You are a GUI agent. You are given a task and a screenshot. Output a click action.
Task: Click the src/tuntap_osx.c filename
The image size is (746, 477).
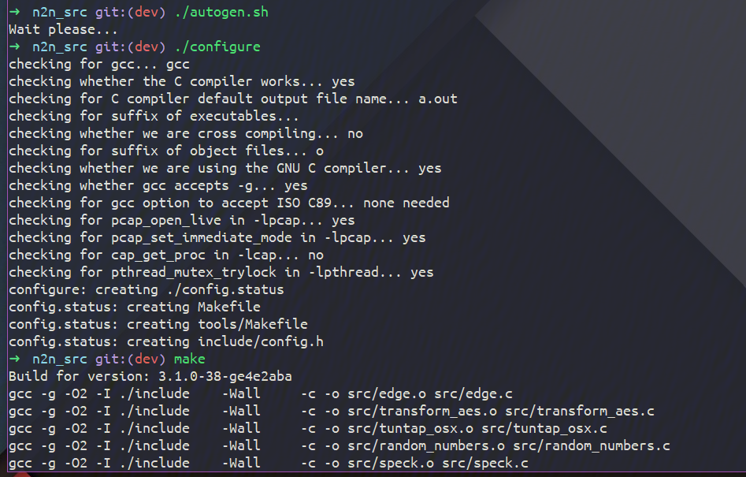point(544,428)
